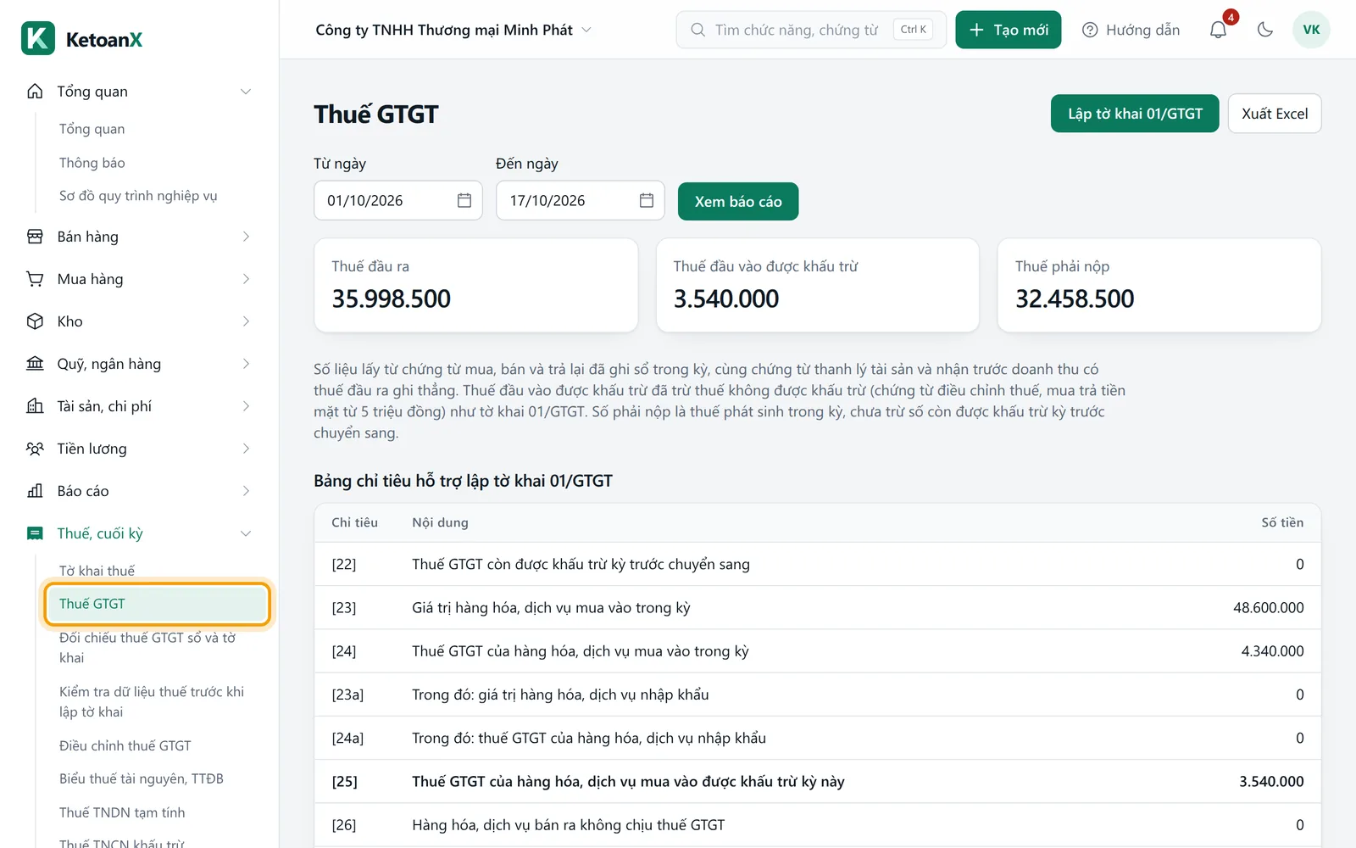Image resolution: width=1356 pixels, height=848 pixels.
Task: Click the Quỹ, ngân hàng bank icon
Action: click(35, 364)
